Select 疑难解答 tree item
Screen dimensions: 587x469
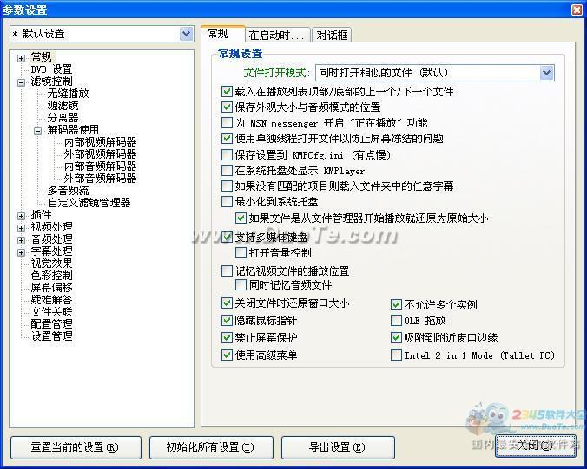tap(51, 300)
